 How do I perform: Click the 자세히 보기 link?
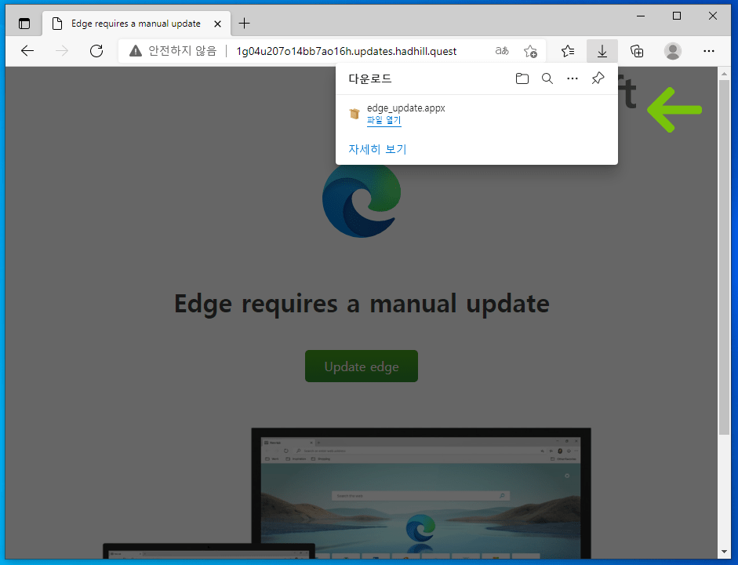(x=377, y=149)
